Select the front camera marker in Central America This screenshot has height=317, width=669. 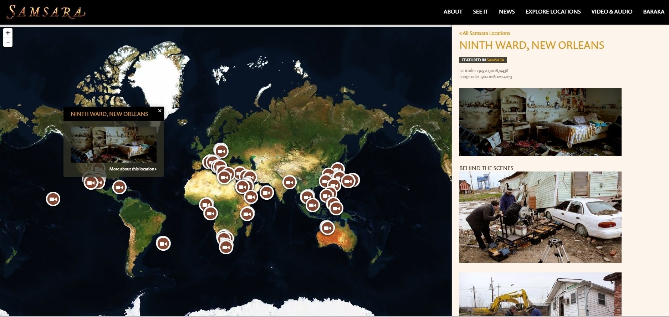click(91, 183)
